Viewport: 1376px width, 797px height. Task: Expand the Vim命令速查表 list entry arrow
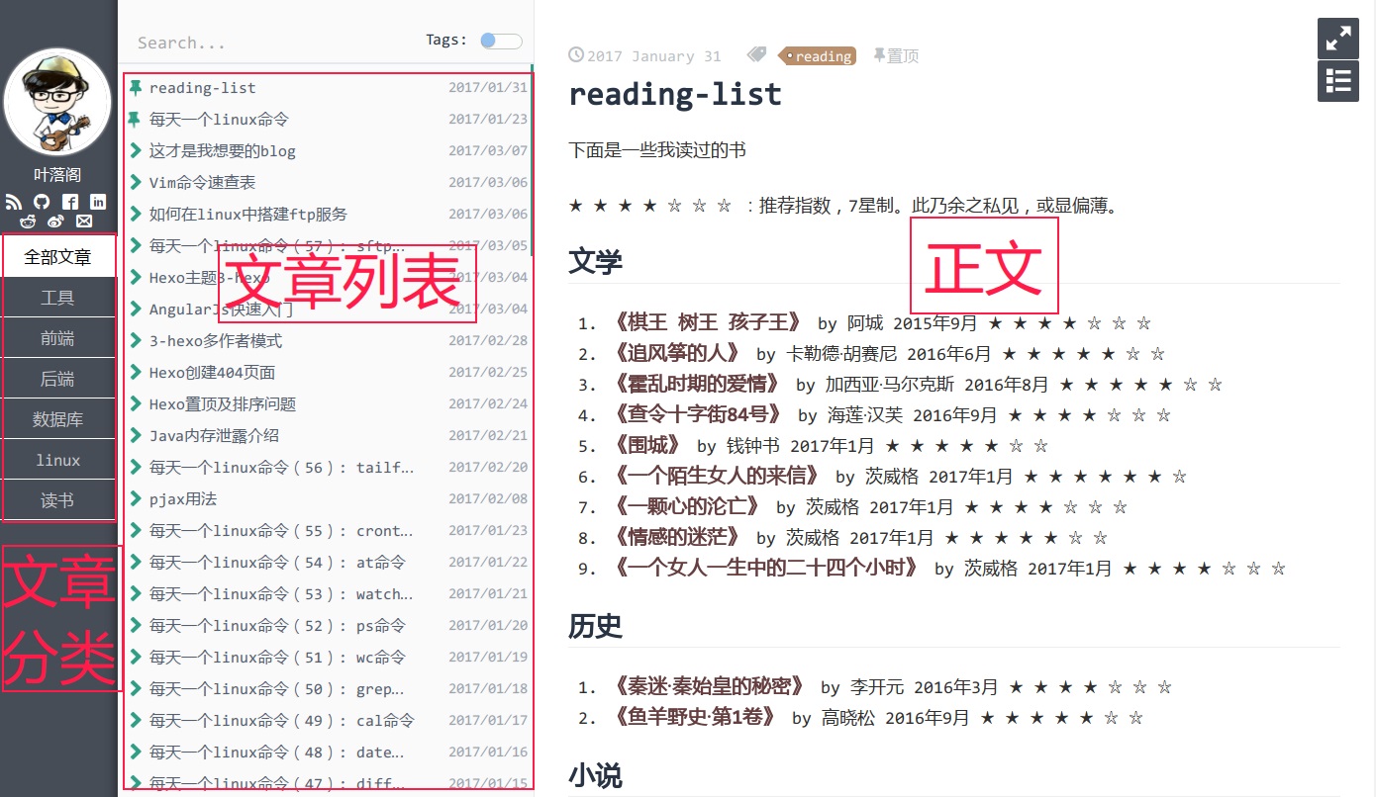136,182
